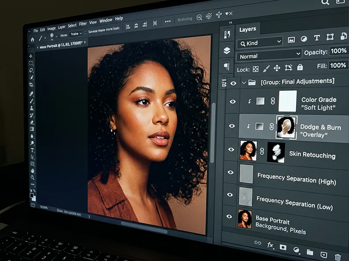This screenshot has height=261, width=349.
Task: Select the Lasso tool
Action: click(31, 70)
